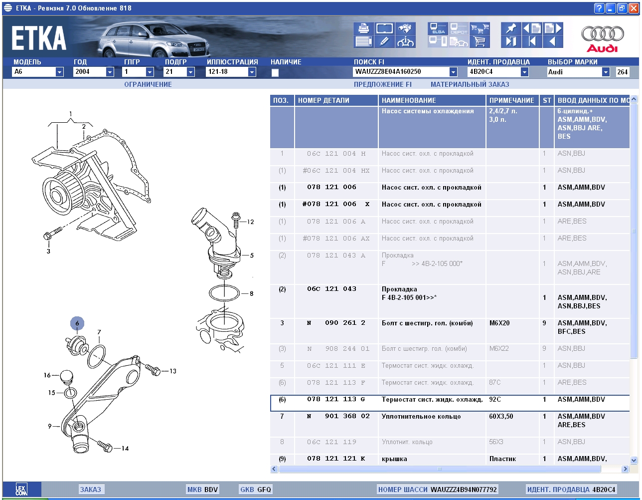Select callout number 6 in the illustration
Viewport: 642px width, 500px height.
pyautogui.click(x=77, y=323)
